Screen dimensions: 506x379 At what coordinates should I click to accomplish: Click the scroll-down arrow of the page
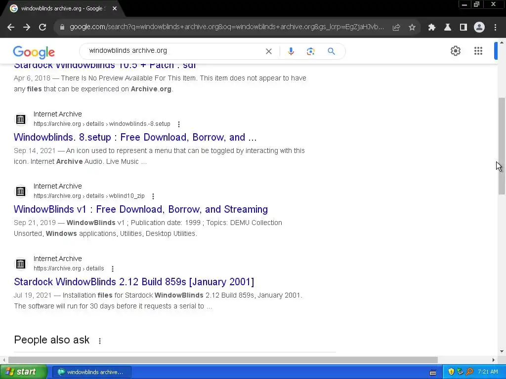coord(502,351)
